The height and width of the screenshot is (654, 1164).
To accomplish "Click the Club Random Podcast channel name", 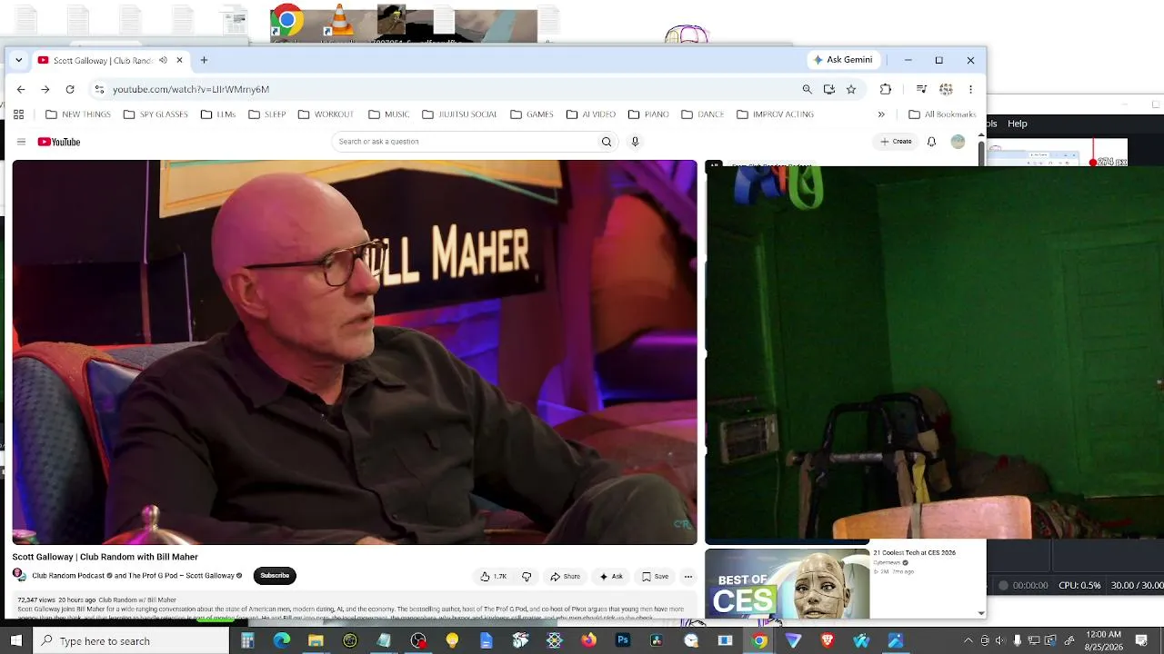I will (69, 576).
